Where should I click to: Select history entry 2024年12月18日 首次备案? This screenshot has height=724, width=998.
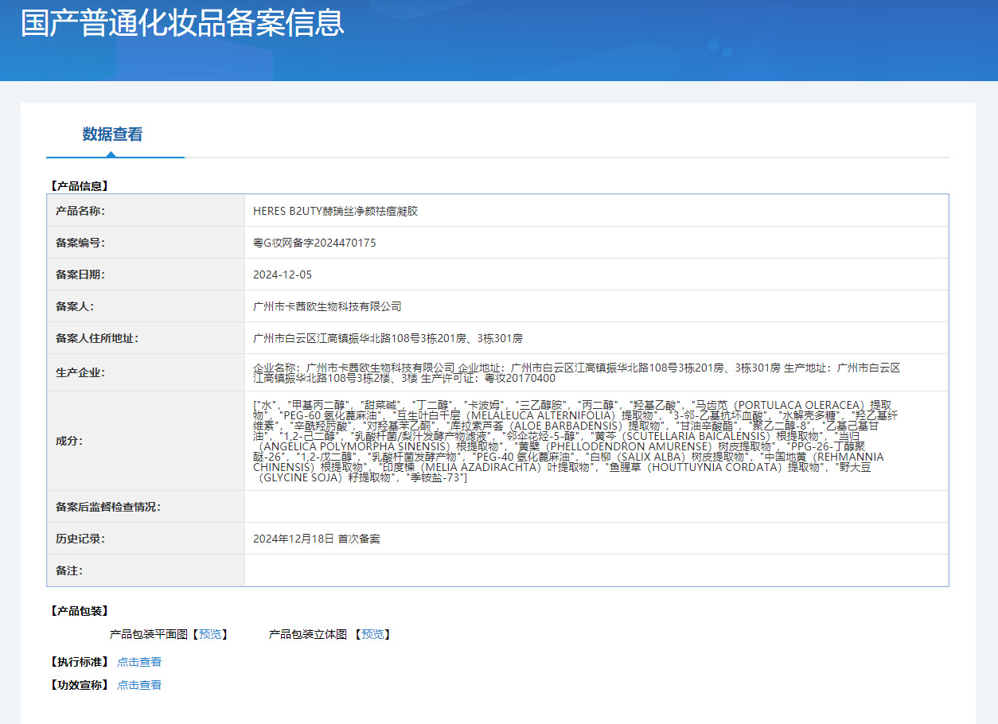[x=317, y=539]
